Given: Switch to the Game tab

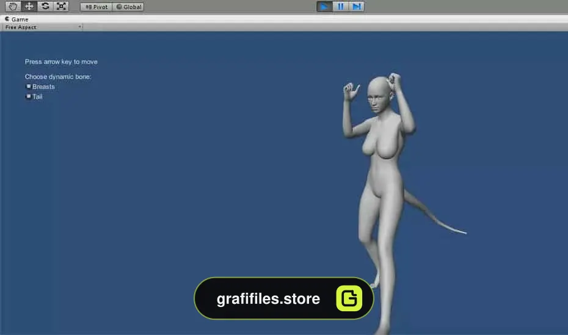Looking at the screenshot, I should (x=16, y=19).
